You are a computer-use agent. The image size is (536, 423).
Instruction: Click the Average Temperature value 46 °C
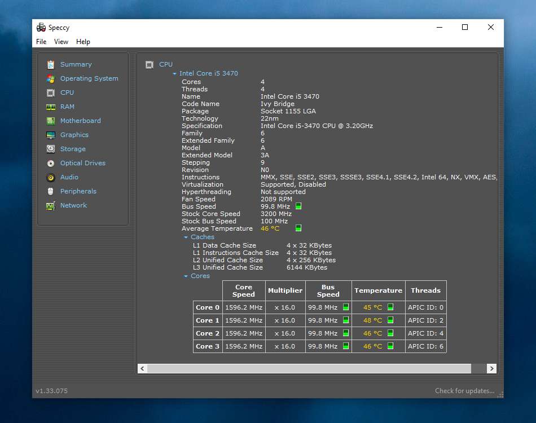tap(270, 228)
